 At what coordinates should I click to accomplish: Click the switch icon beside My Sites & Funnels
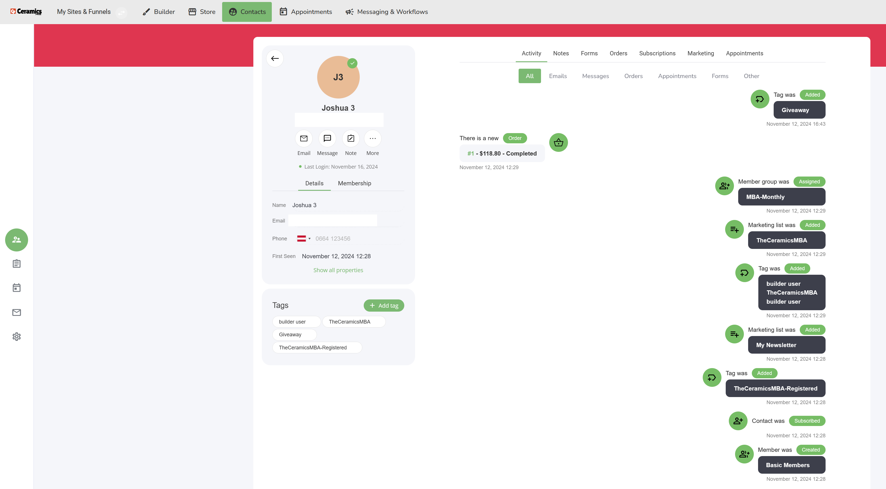[x=121, y=13]
